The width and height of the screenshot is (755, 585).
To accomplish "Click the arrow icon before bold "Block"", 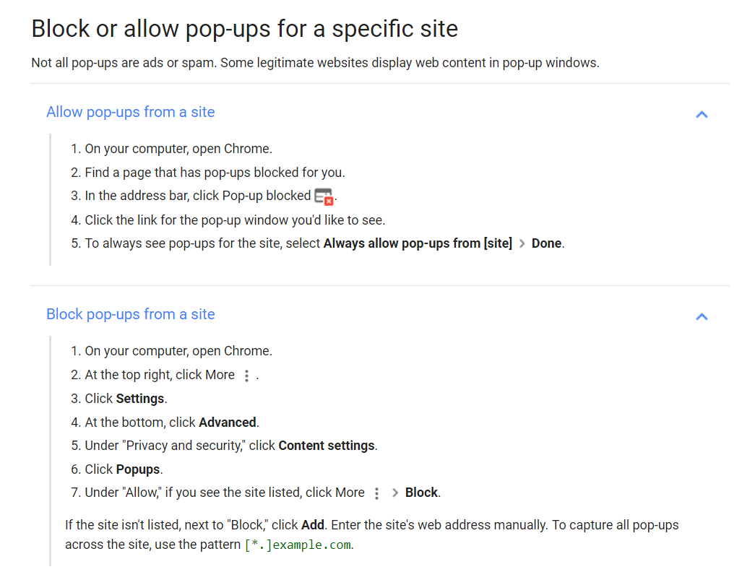I will point(395,493).
